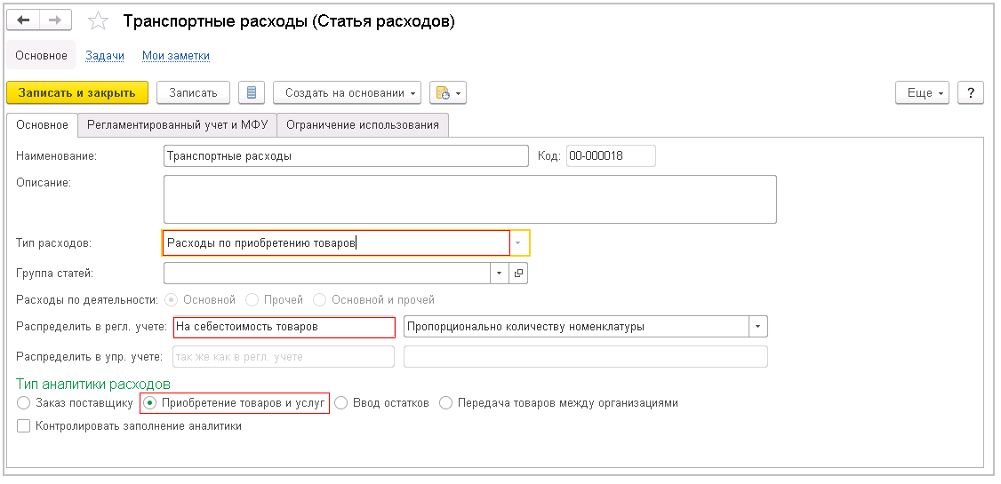Expand the Пропорционально количеству номенклатуры dropdown

pyautogui.click(x=757, y=326)
